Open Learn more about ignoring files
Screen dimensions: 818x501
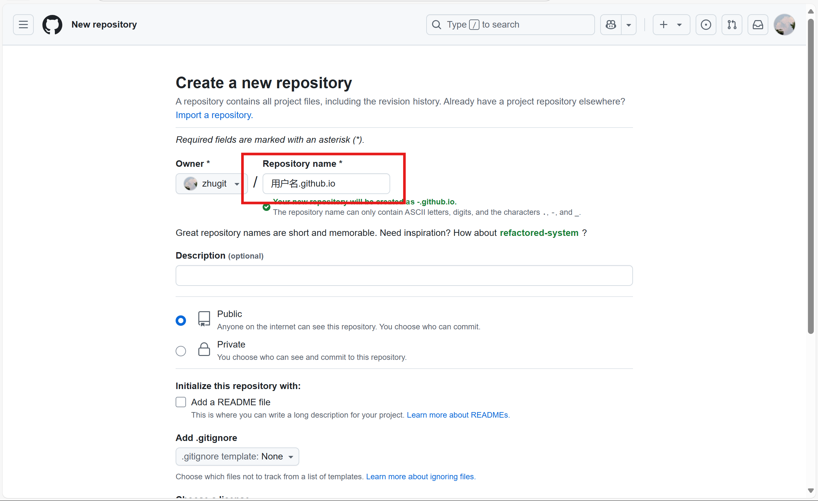point(421,476)
